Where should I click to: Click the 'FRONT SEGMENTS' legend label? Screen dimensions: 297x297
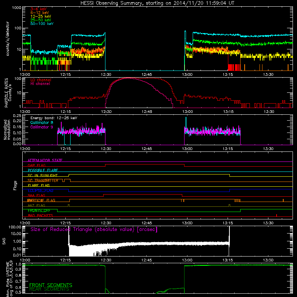tap(51, 285)
